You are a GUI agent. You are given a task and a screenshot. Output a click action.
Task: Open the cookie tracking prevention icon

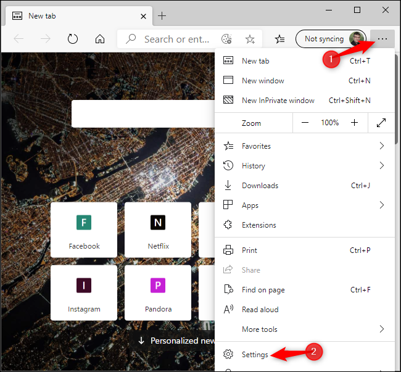pyautogui.click(x=226, y=39)
